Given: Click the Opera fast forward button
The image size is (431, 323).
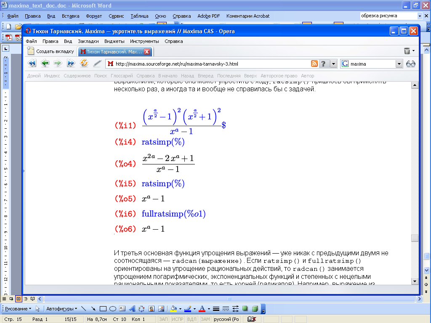Looking at the screenshot, I should [x=71, y=64].
